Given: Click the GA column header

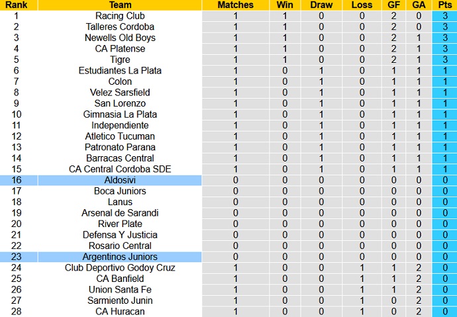Looking at the screenshot, I should (x=419, y=5).
